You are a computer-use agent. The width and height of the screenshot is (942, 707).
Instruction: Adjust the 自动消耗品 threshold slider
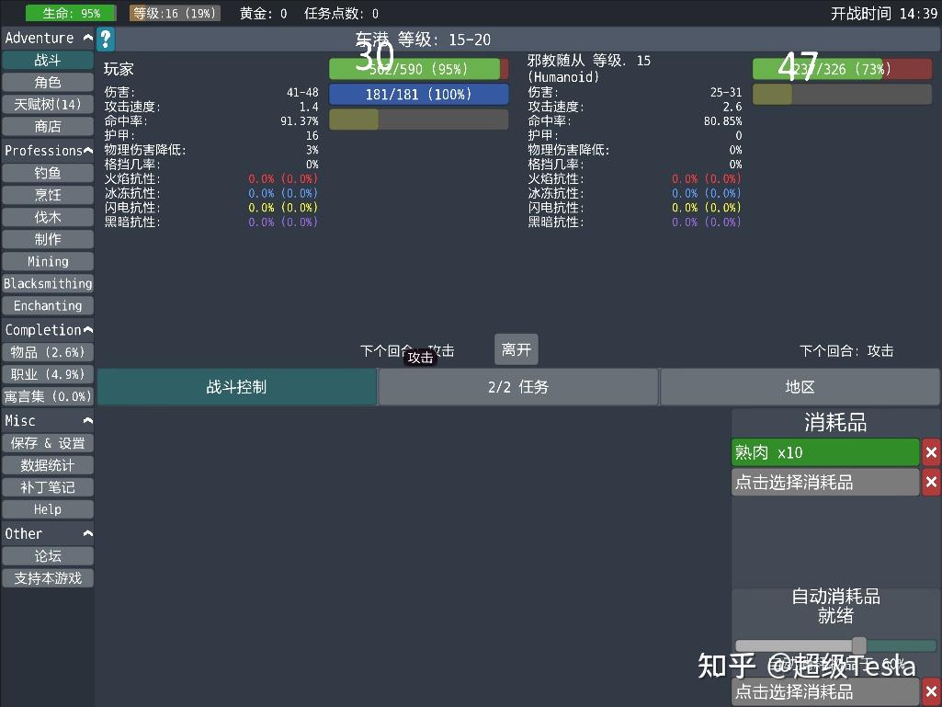tap(858, 644)
